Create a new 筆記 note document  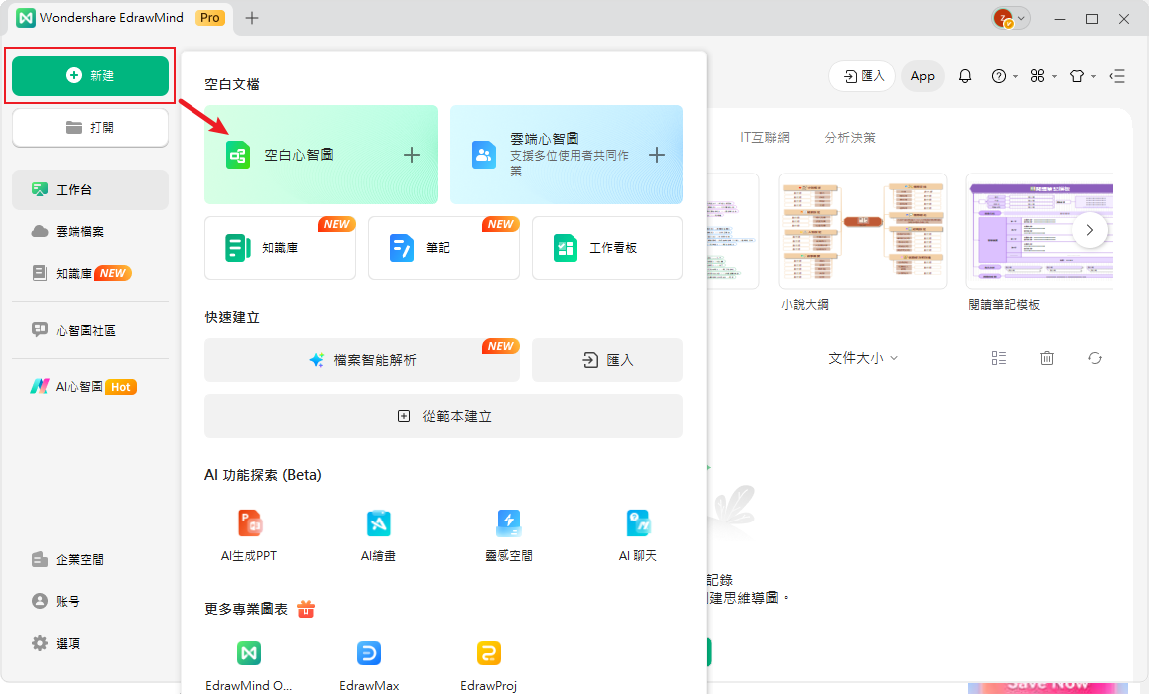[443, 248]
